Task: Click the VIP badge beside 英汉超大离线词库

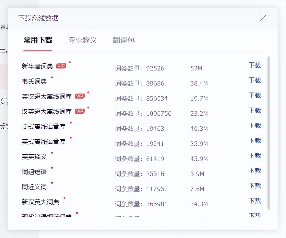Action: [80, 96]
